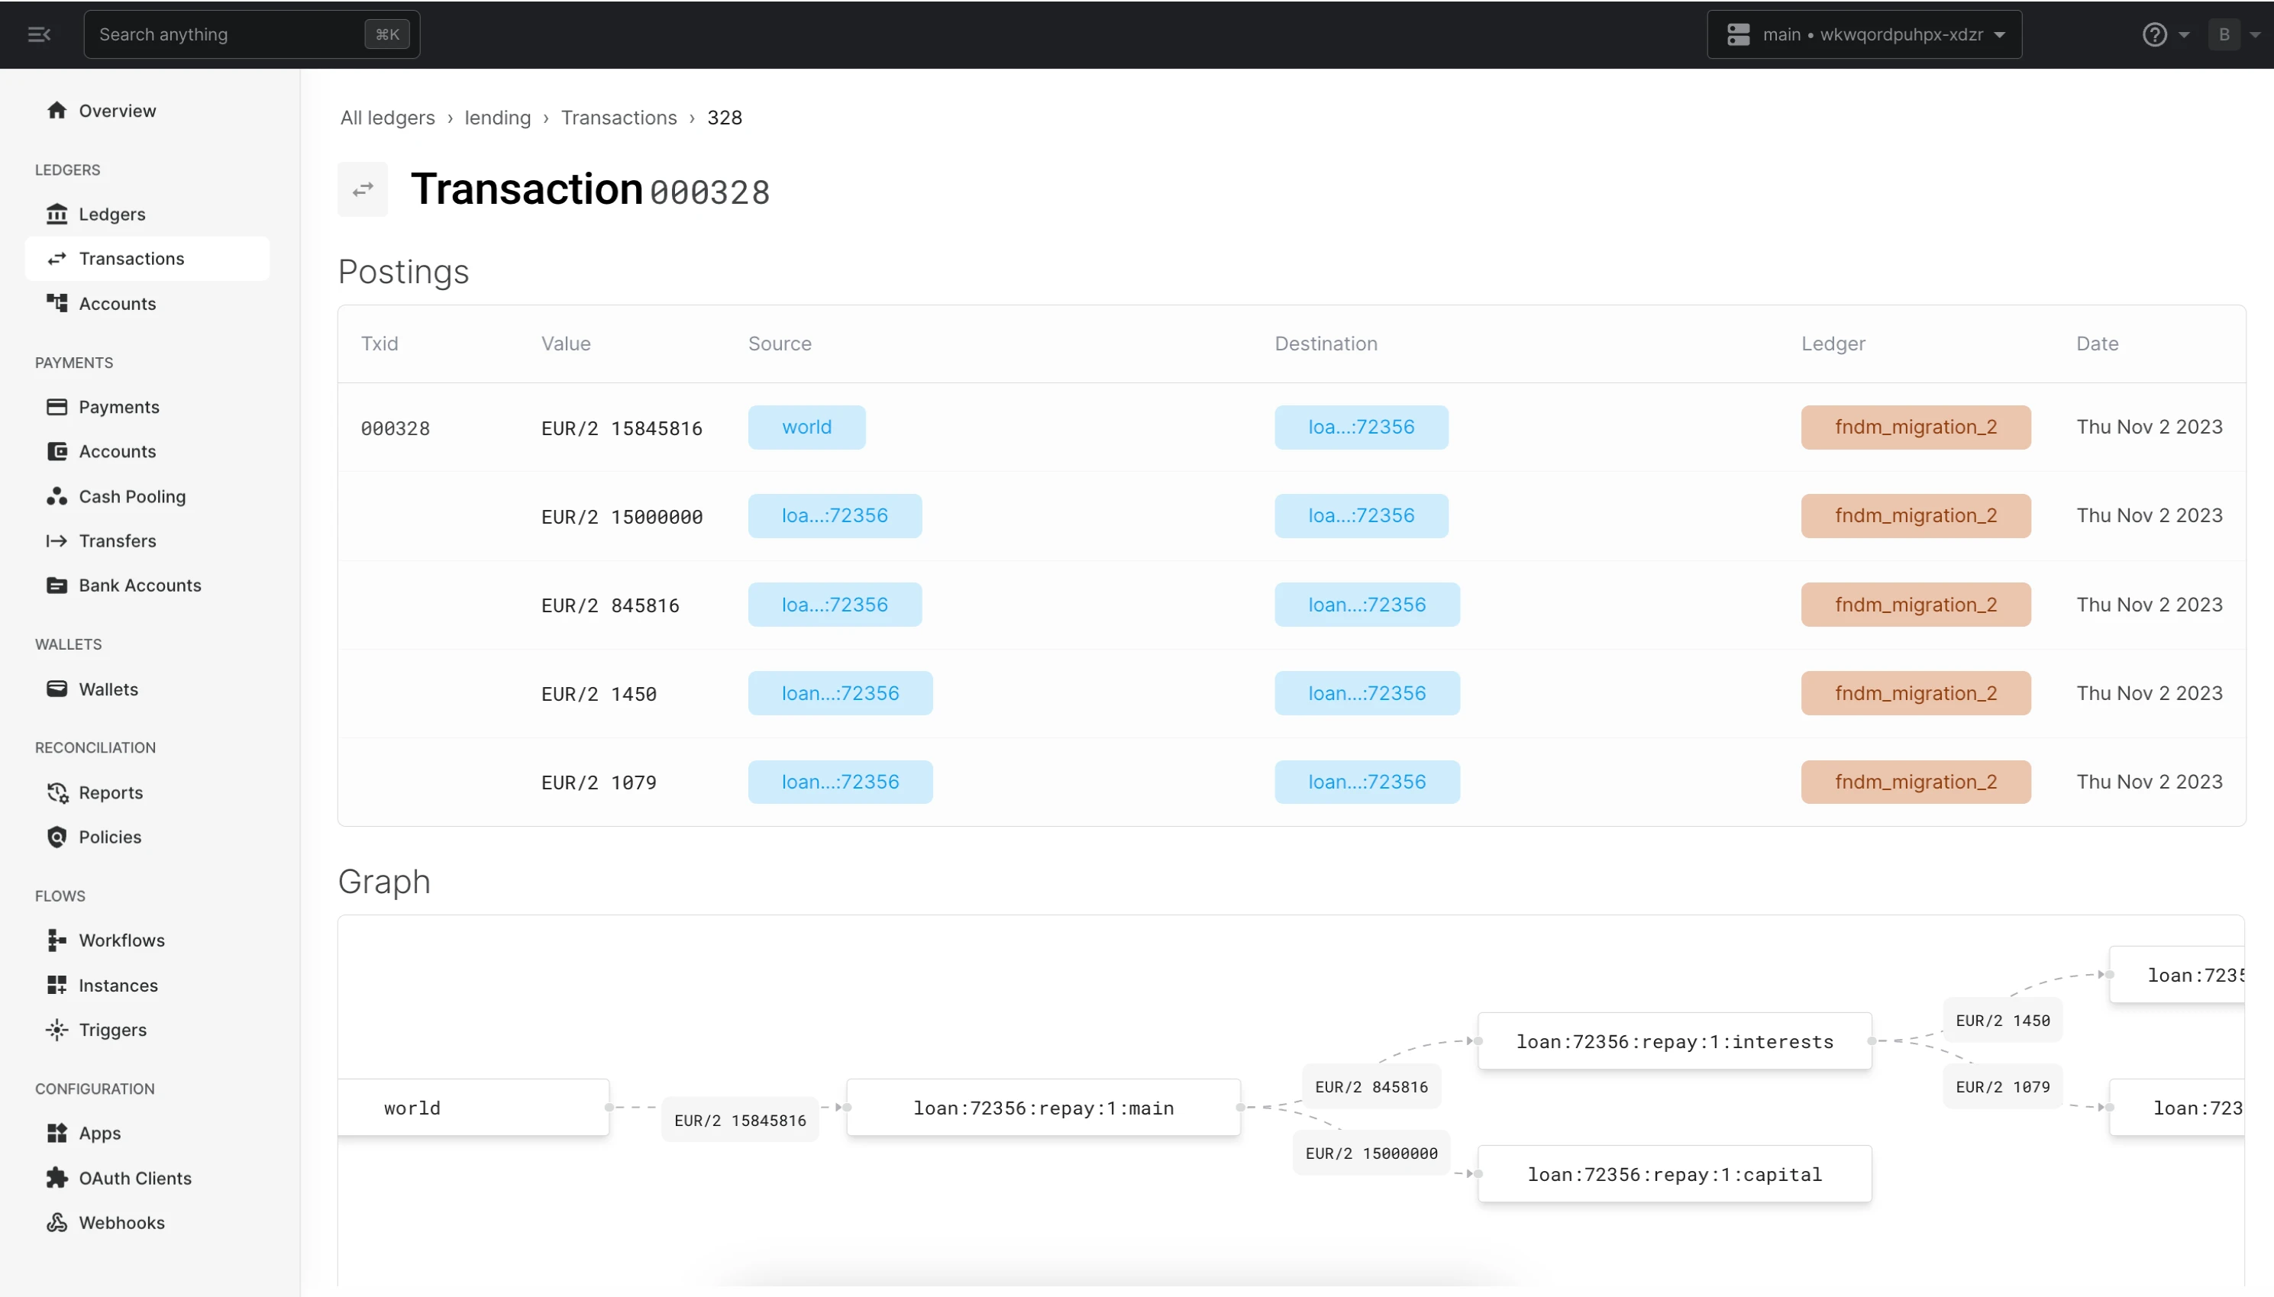
Task: Click the world source account tag
Action: point(806,427)
